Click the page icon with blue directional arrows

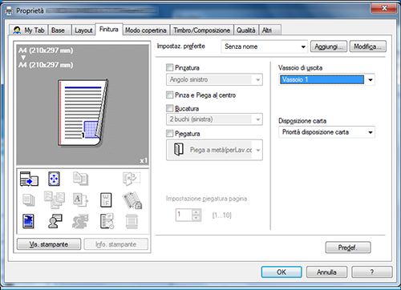[54, 179]
